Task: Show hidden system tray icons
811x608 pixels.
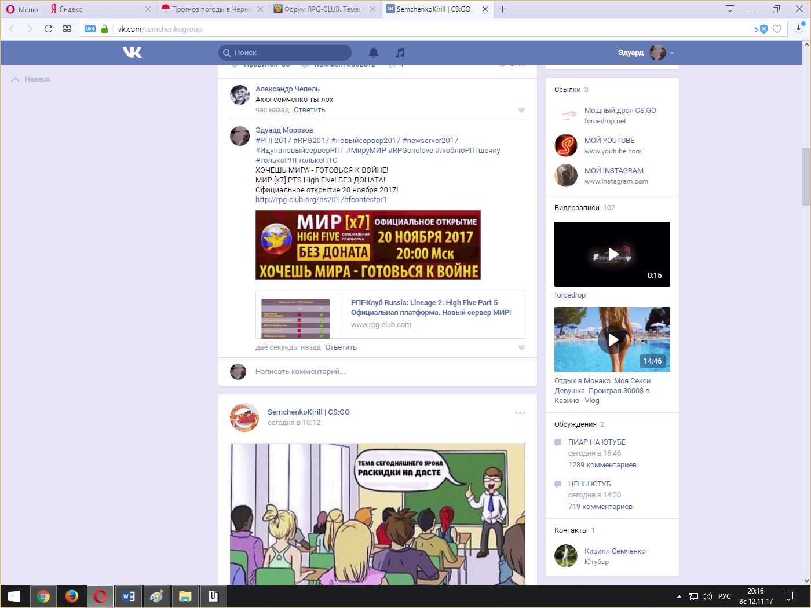Action: click(x=679, y=596)
